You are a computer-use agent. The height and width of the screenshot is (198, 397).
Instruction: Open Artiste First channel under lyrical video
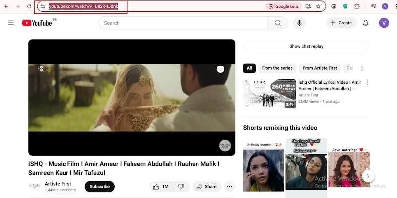click(308, 95)
